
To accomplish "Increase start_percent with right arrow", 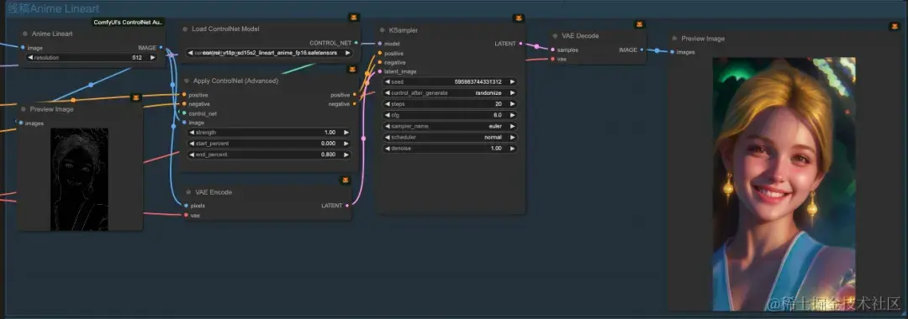I will [346, 144].
